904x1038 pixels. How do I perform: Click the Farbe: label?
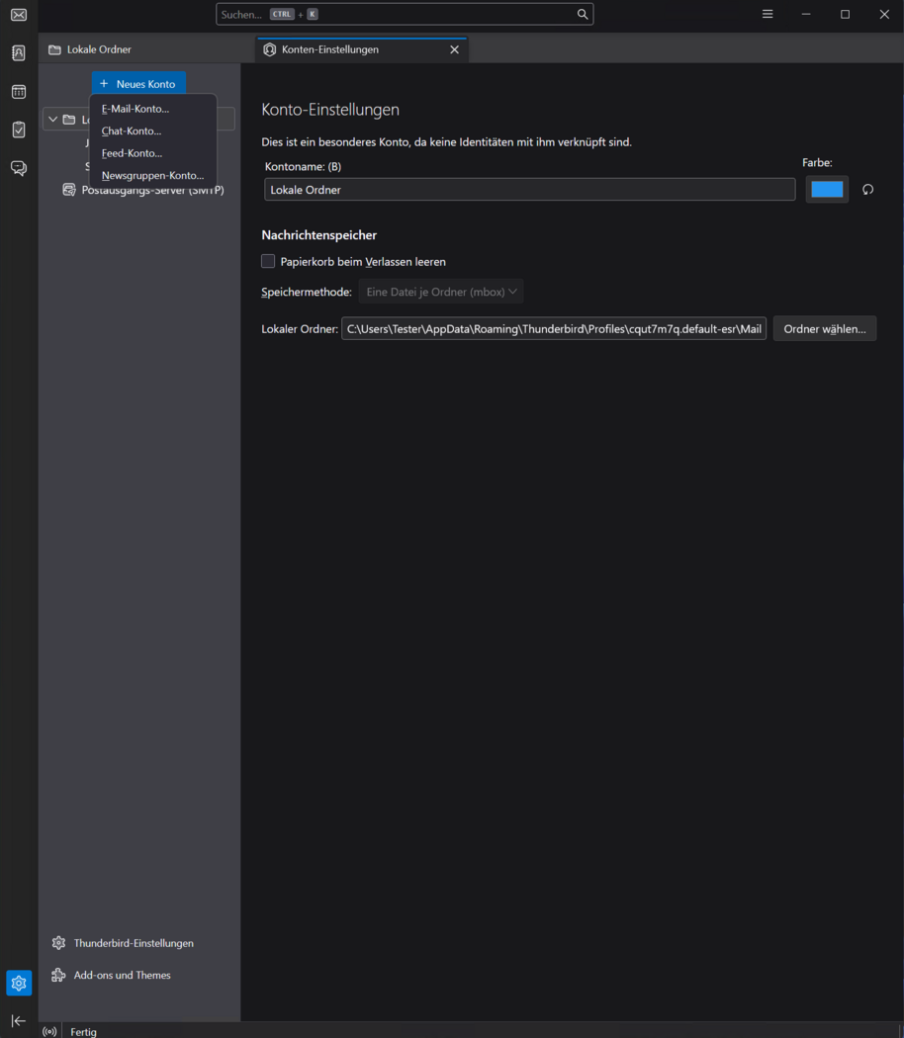click(x=817, y=162)
